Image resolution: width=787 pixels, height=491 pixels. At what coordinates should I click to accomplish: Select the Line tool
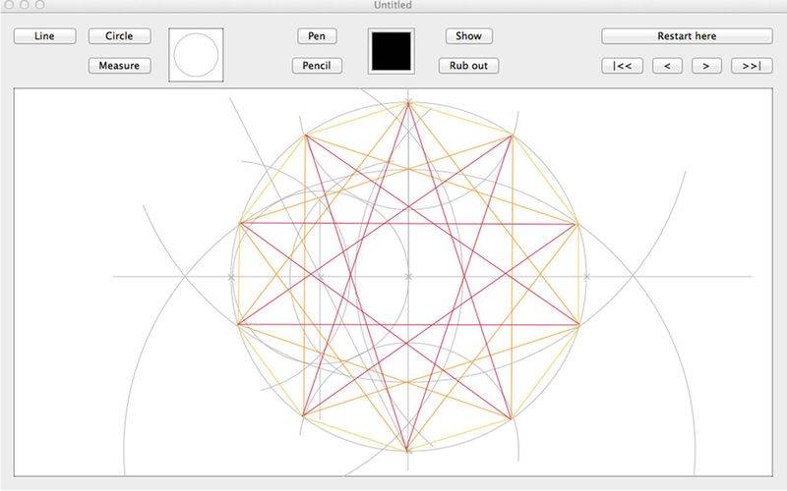44,36
